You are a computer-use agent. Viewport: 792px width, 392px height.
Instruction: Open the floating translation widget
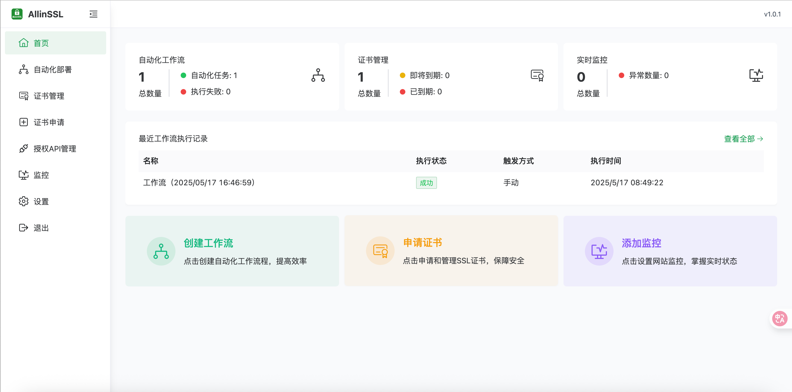tap(780, 319)
